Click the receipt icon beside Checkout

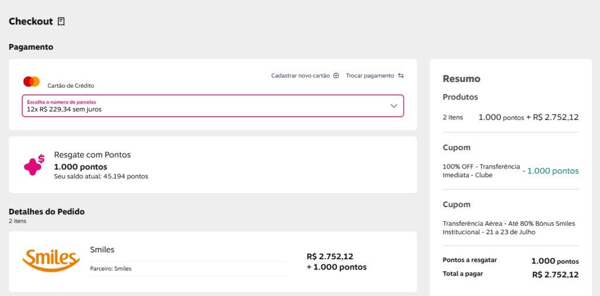pos(61,22)
